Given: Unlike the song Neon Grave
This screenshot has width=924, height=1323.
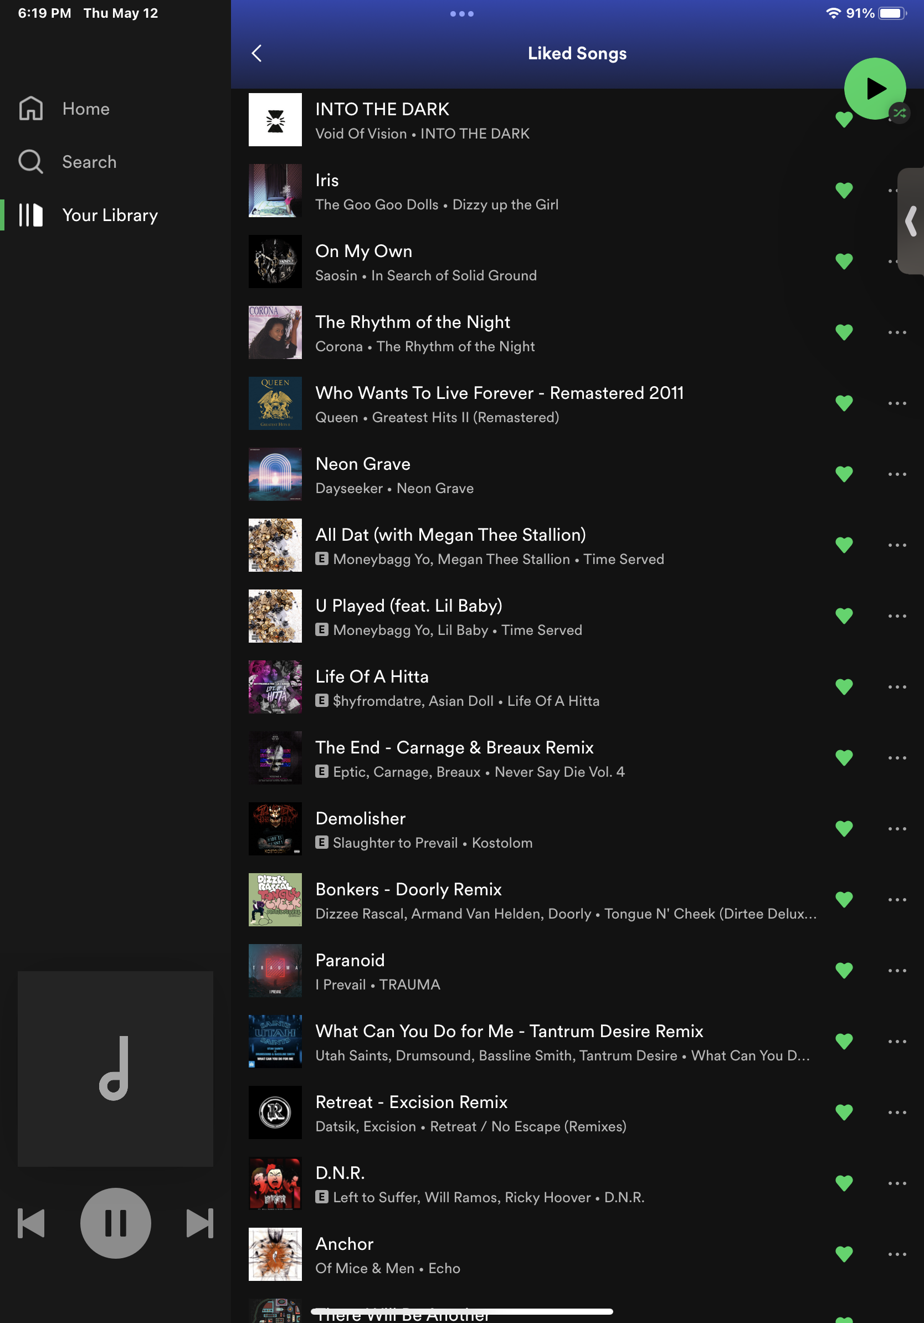Looking at the screenshot, I should [843, 474].
